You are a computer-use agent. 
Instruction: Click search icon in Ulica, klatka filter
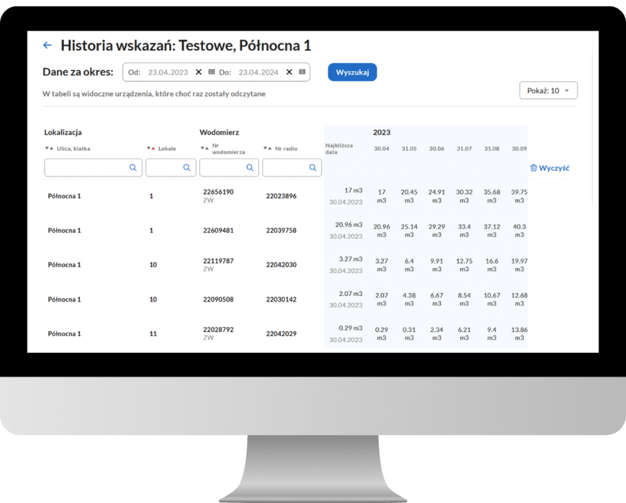[133, 167]
